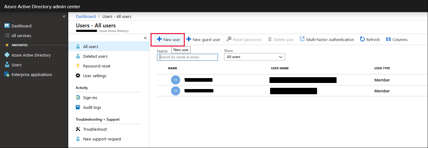The image size is (428, 148).
Task: Click the FB avatar in second user row
Action: pos(176,91)
